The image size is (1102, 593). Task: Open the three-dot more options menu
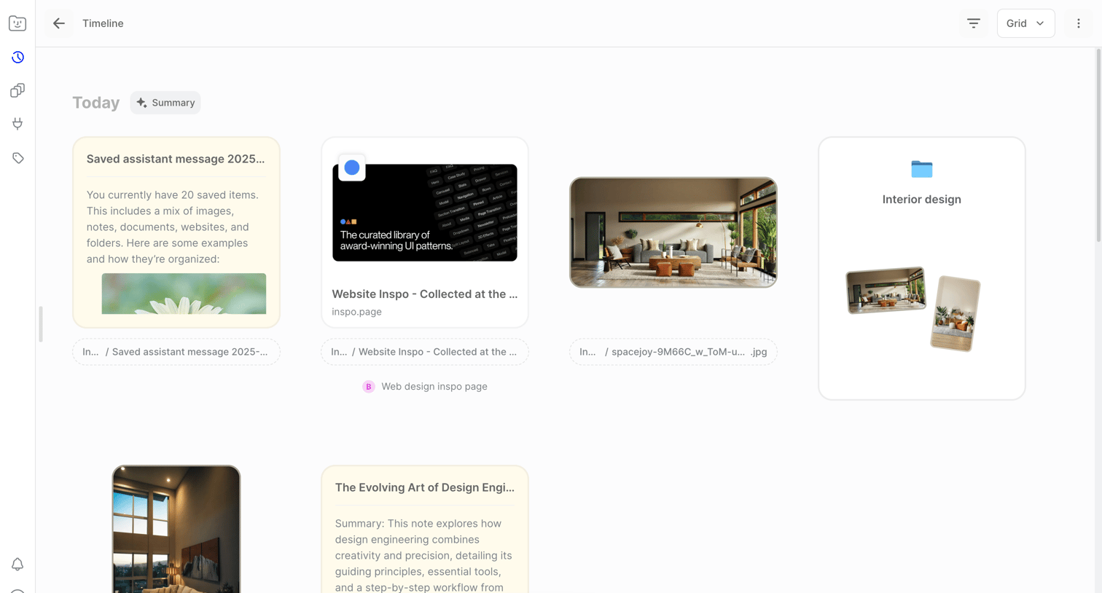[x=1079, y=23]
